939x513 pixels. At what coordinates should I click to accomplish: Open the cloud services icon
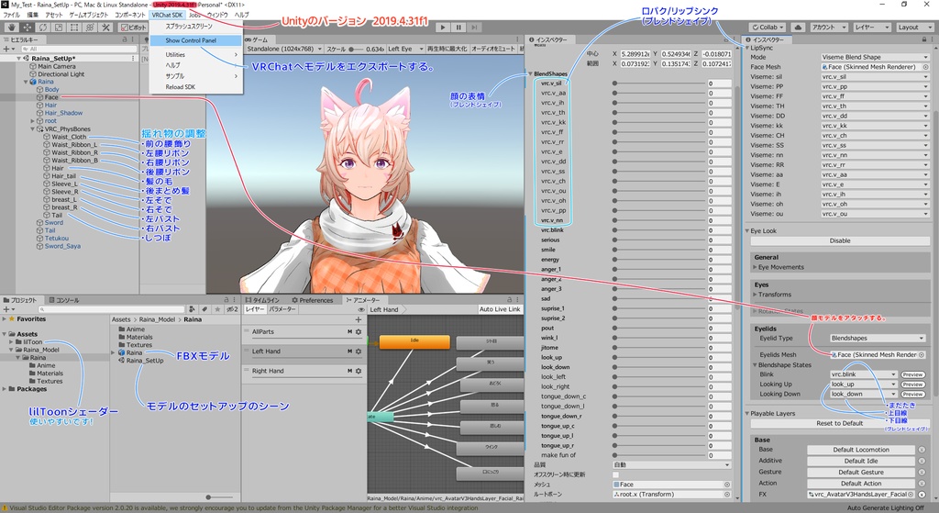(x=799, y=27)
